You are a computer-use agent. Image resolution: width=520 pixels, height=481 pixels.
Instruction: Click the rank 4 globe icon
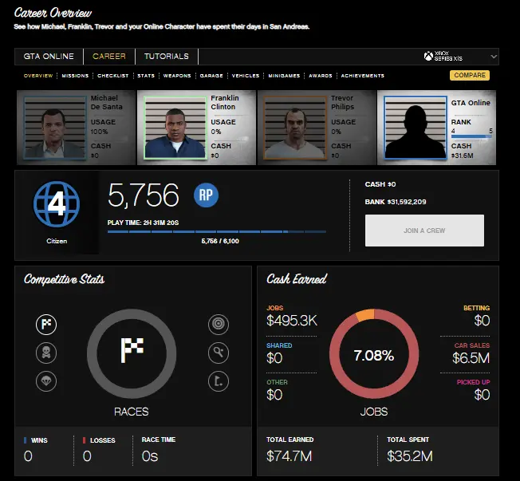coord(57,203)
